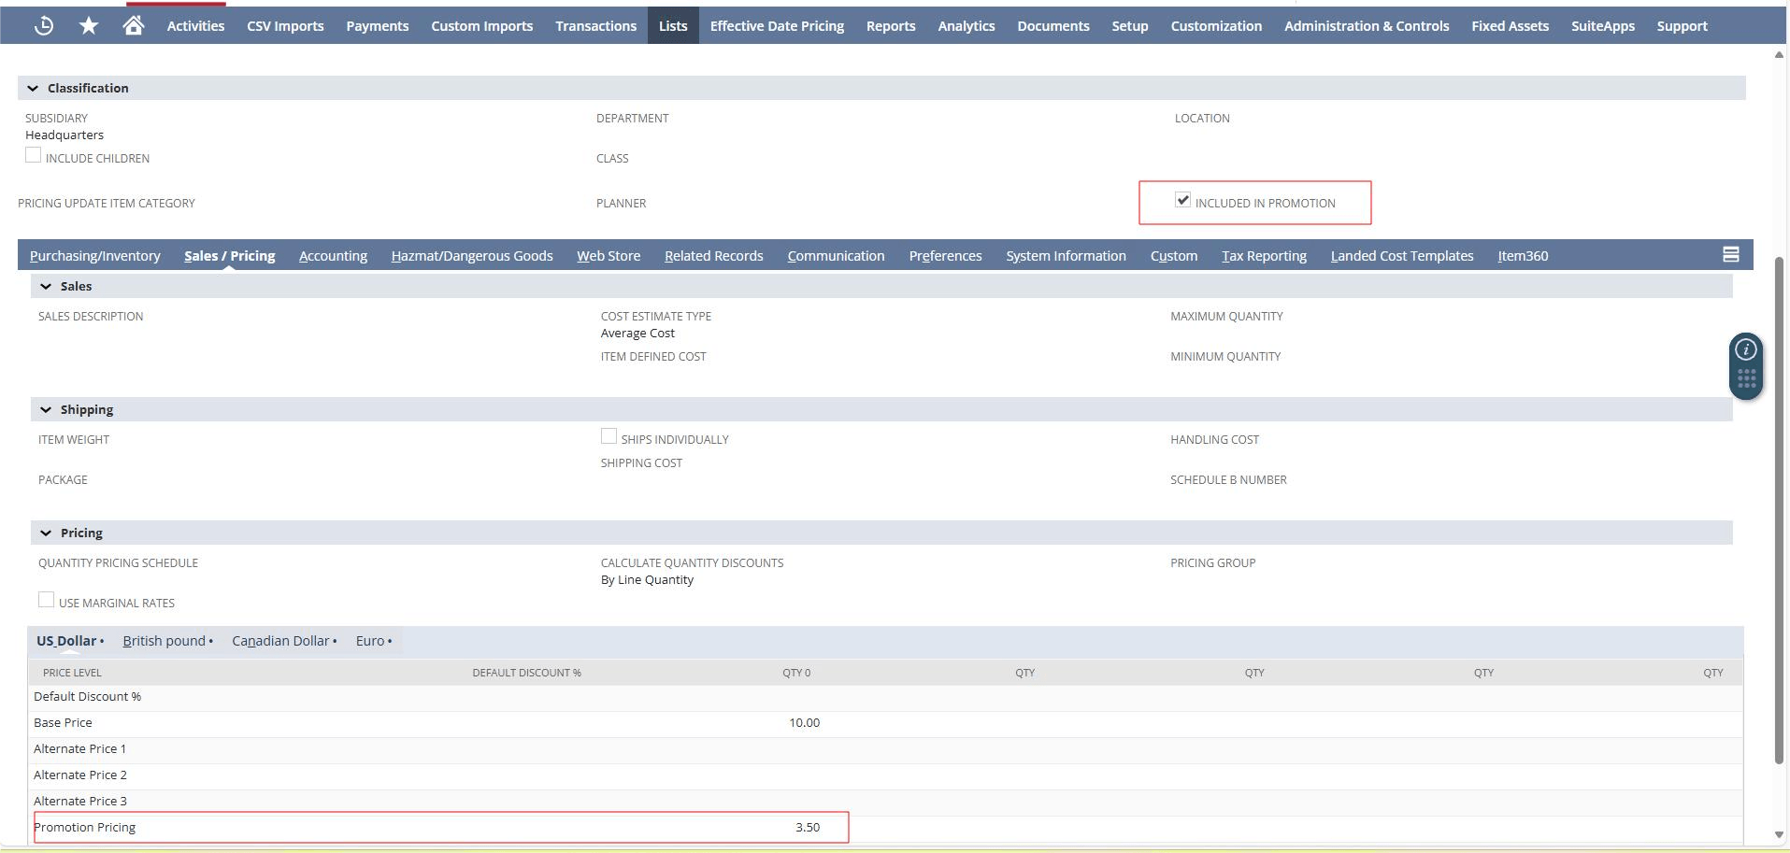Open the recent records clock icon
Viewport: 1790px width, 853px height.
tap(44, 26)
